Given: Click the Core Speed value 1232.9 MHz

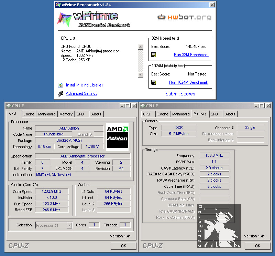Looking at the screenshot, I should pos(52,191).
